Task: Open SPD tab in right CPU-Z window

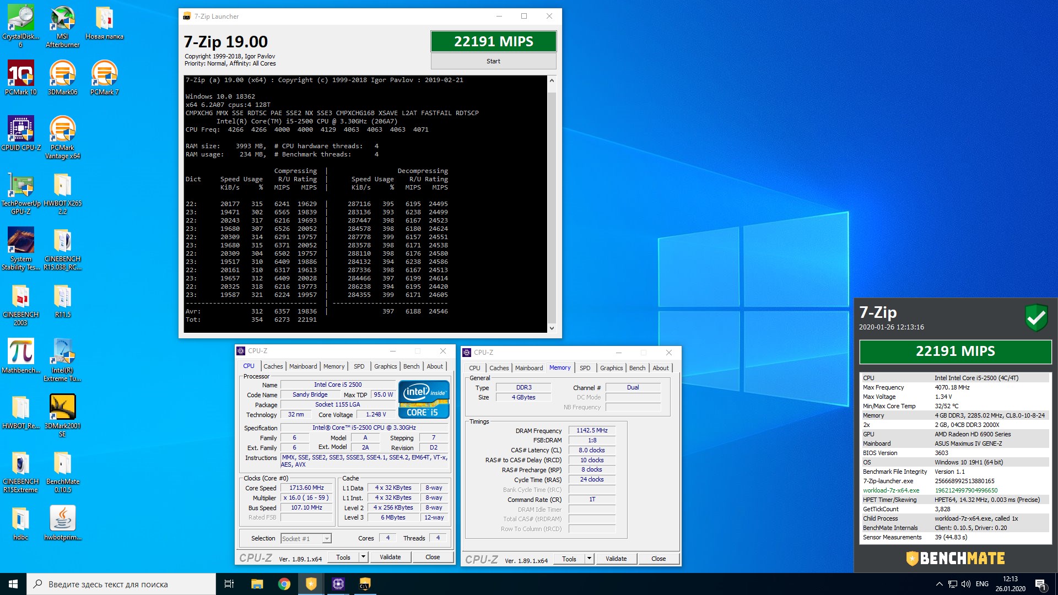Action: click(585, 368)
